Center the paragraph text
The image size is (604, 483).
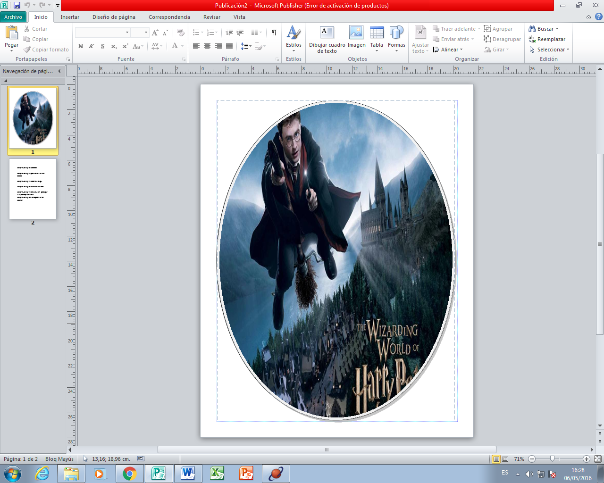click(207, 46)
